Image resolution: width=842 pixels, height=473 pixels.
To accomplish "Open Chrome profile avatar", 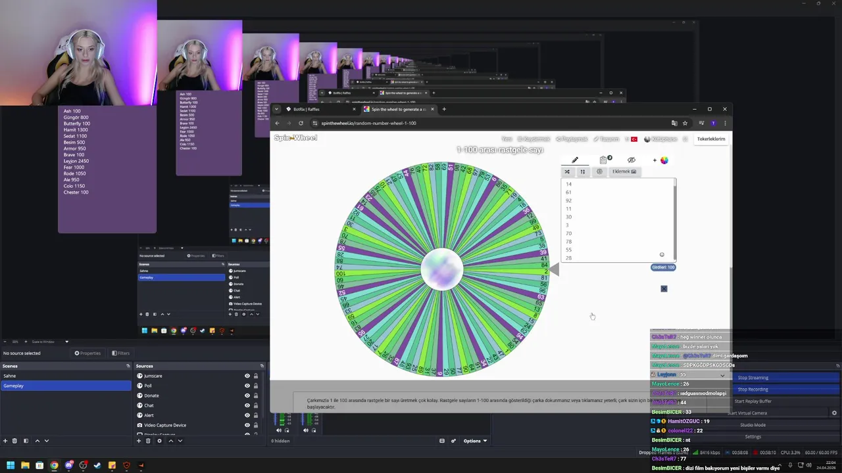I will pyautogui.click(x=713, y=123).
